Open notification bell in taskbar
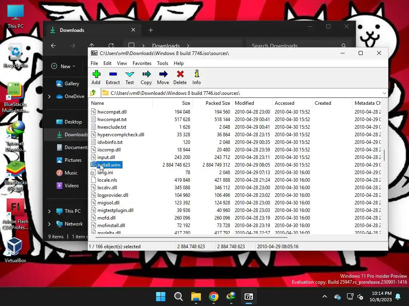 (x=398, y=296)
